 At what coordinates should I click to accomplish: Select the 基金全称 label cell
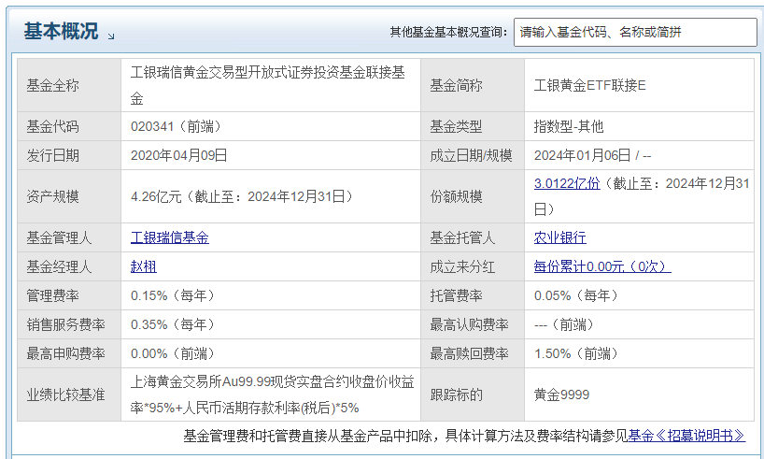point(69,85)
